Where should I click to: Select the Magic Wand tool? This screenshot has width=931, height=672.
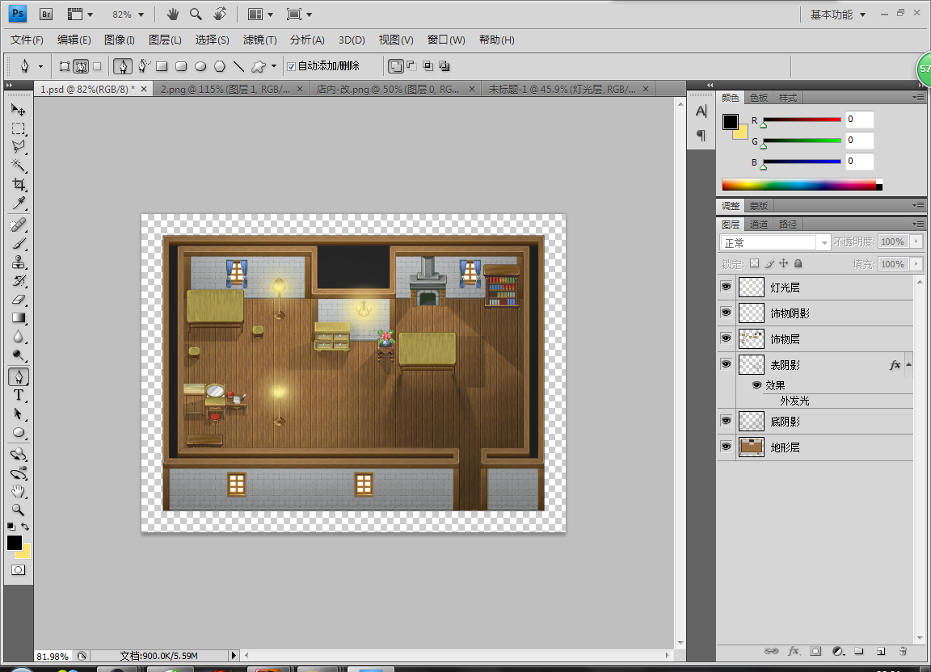pyautogui.click(x=19, y=165)
